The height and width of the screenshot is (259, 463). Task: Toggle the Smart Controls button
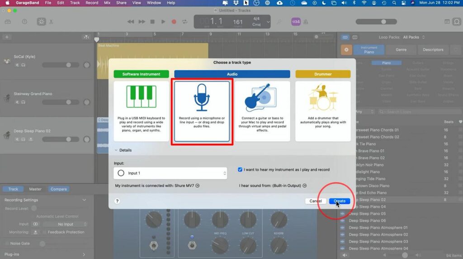click(41, 22)
